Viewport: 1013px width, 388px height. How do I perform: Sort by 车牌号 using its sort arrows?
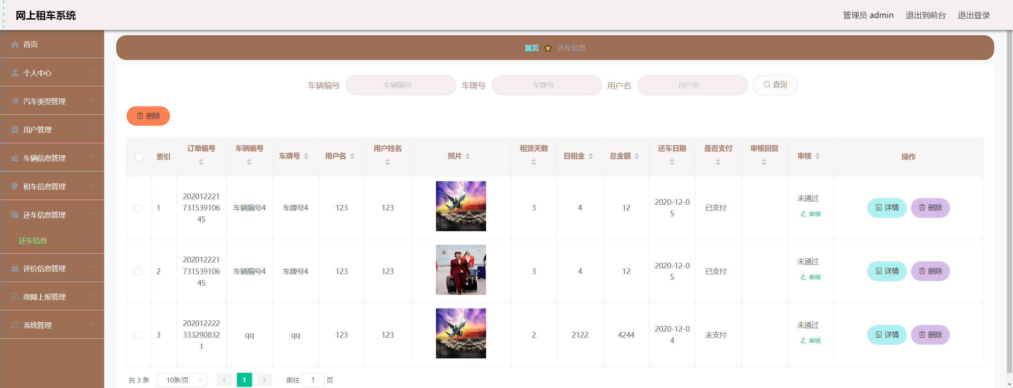coord(306,156)
